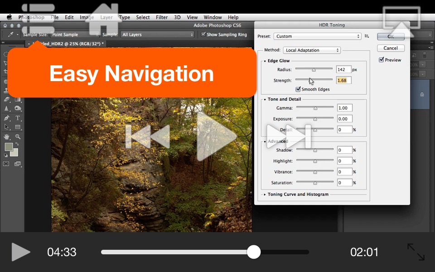Open the Edit menu
This screenshot has width=435, height=272.
pyautogui.click(x=69, y=17)
